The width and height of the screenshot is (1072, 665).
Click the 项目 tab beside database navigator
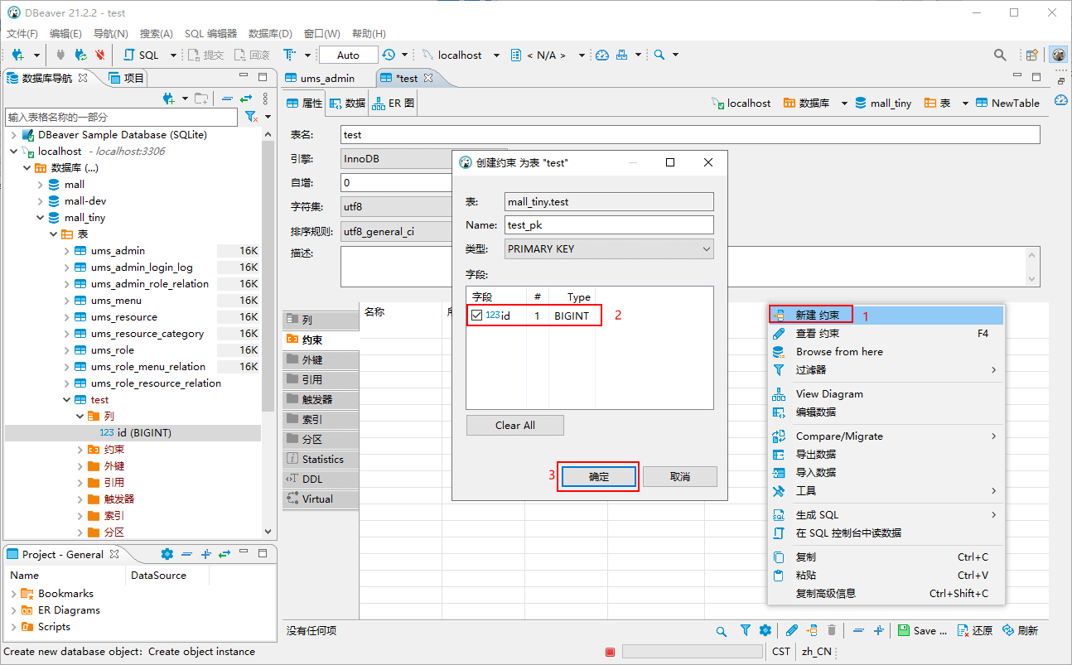pos(128,78)
